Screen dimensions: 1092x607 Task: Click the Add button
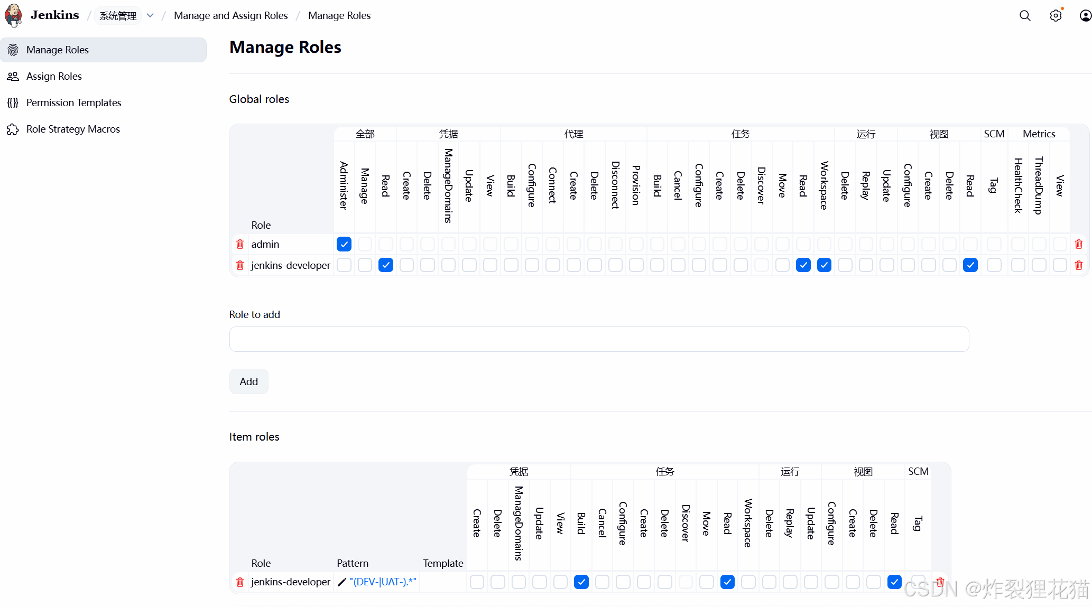[x=248, y=381]
